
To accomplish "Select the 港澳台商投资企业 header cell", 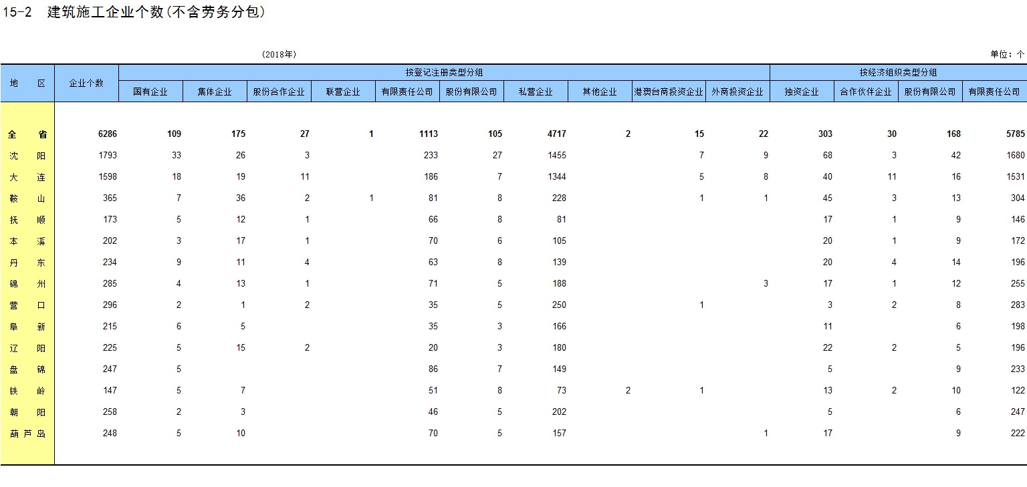I will 668,92.
